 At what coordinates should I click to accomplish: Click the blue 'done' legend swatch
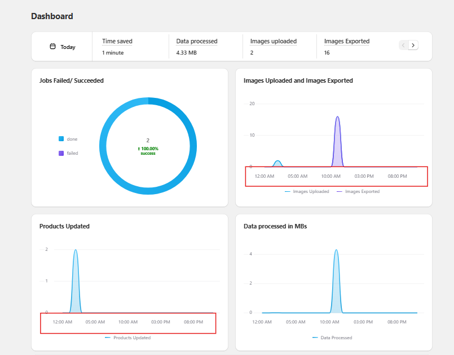tap(61, 139)
